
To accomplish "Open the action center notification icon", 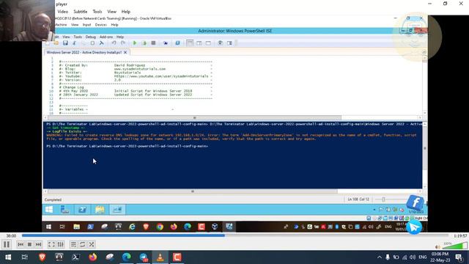I will click(x=459, y=257).
